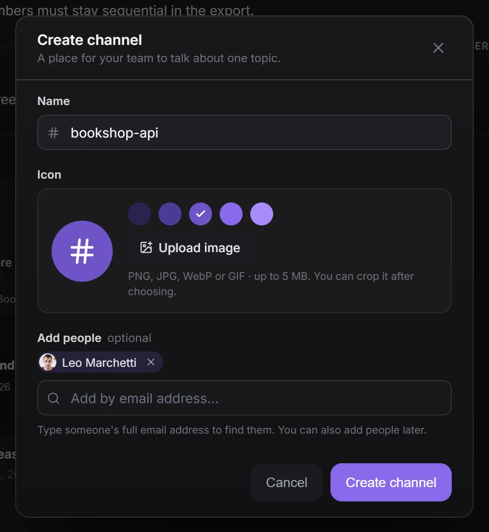
Task: Click the 'PNG, JPG, WebP or GIF' hint text
Action: pos(271,284)
